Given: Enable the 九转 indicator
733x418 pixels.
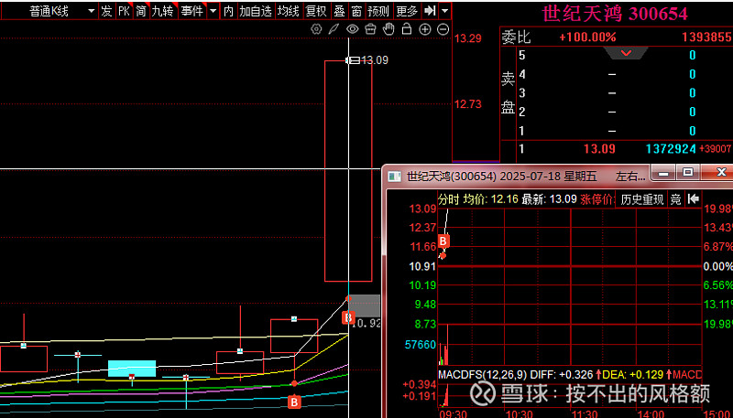Looking at the screenshot, I should (162, 11).
